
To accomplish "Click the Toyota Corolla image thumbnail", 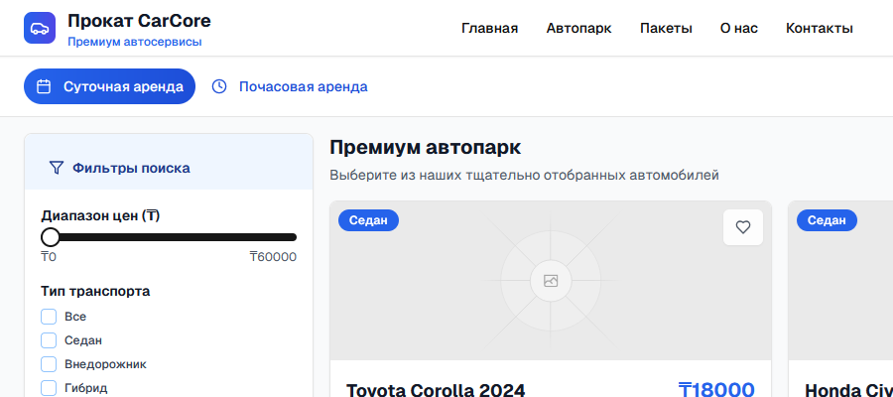I will click(x=550, y=280).
